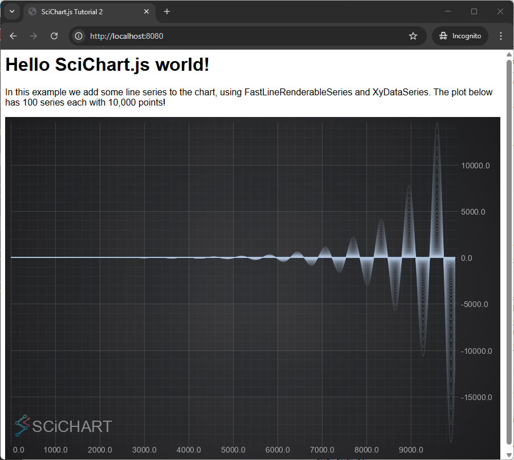Close the SciChart.js Tutorial 2 tab
Viewport: 514px width, 460px height.
[146, 11]
